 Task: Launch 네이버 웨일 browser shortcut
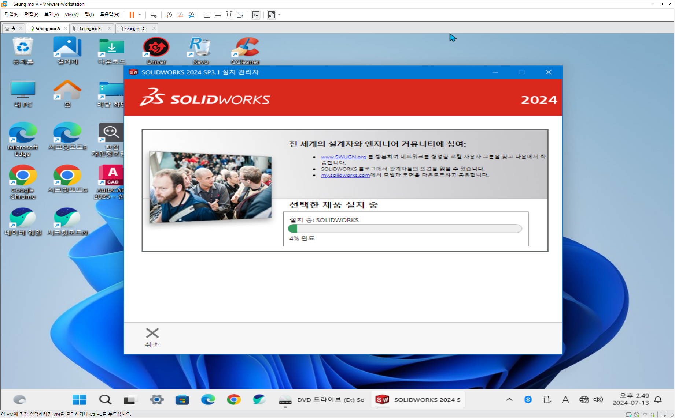23,222
